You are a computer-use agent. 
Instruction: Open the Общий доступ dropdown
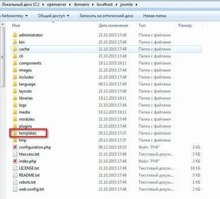pos(53,16)
